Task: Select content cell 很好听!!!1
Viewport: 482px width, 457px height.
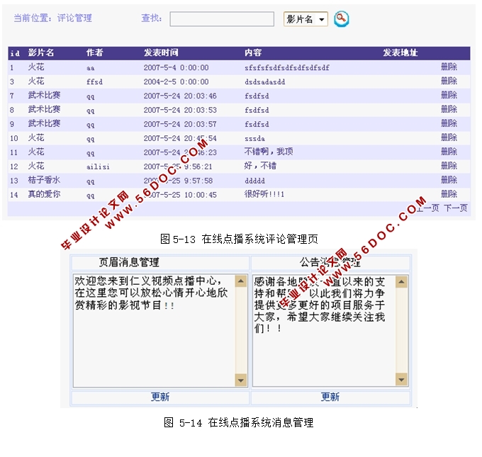Action: click(x=264, y=194)
